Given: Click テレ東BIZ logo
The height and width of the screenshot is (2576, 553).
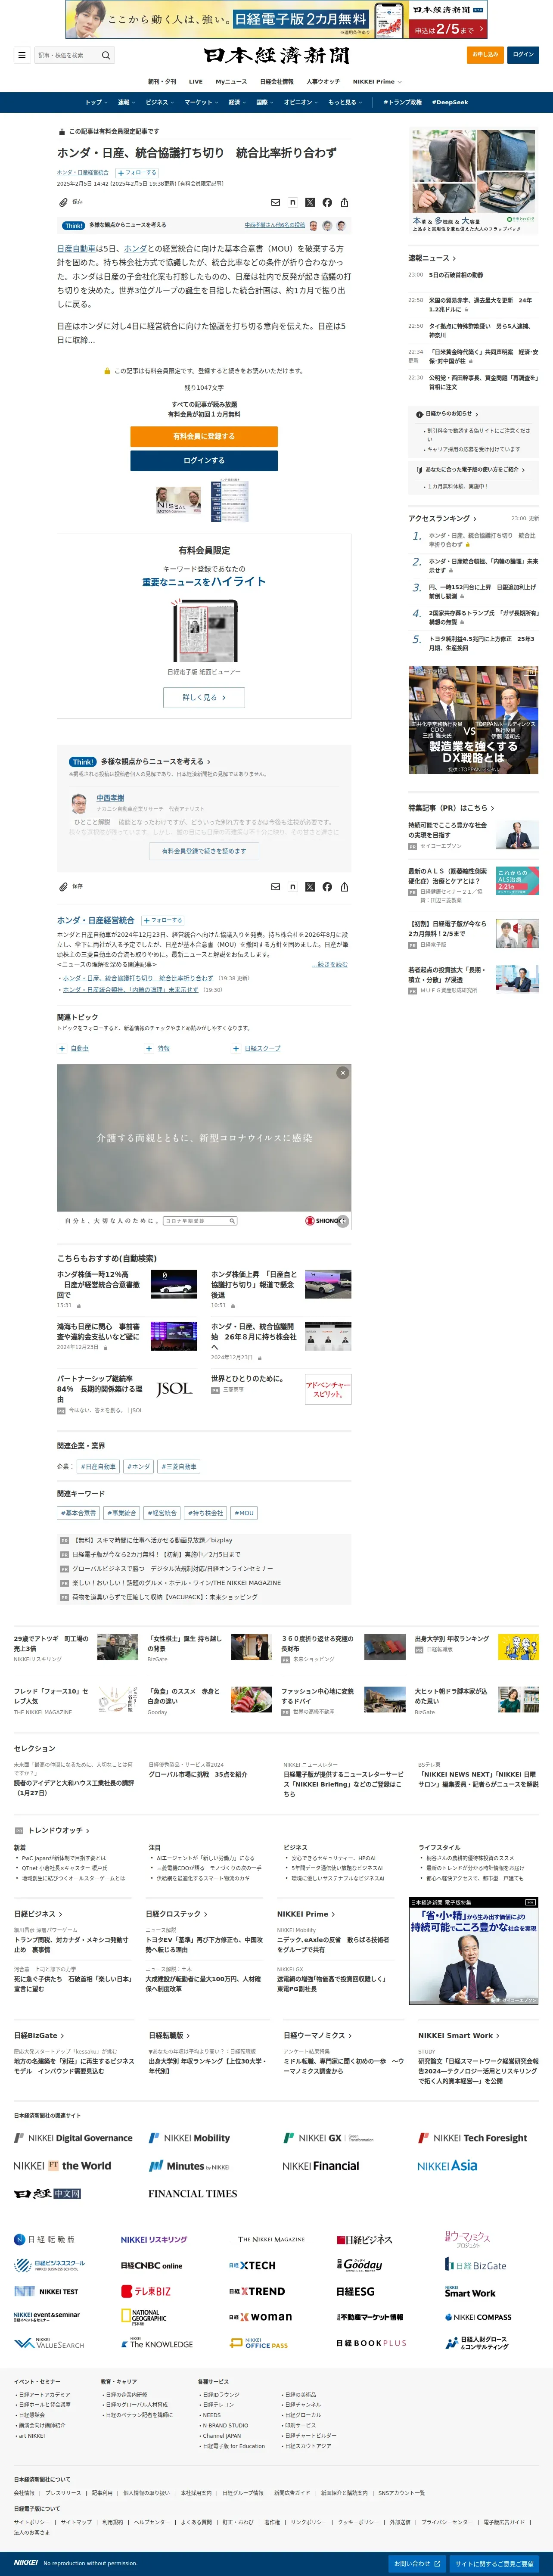Looking at the screenshot, I should 146,2291.
